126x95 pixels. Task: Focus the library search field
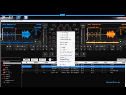tap(11, 59)
